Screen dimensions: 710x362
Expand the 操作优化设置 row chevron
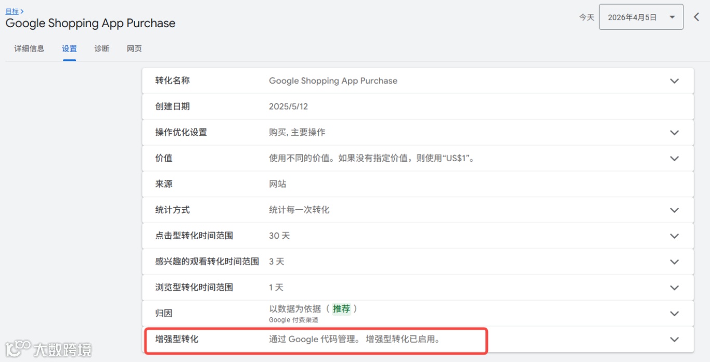coord(675,133)
